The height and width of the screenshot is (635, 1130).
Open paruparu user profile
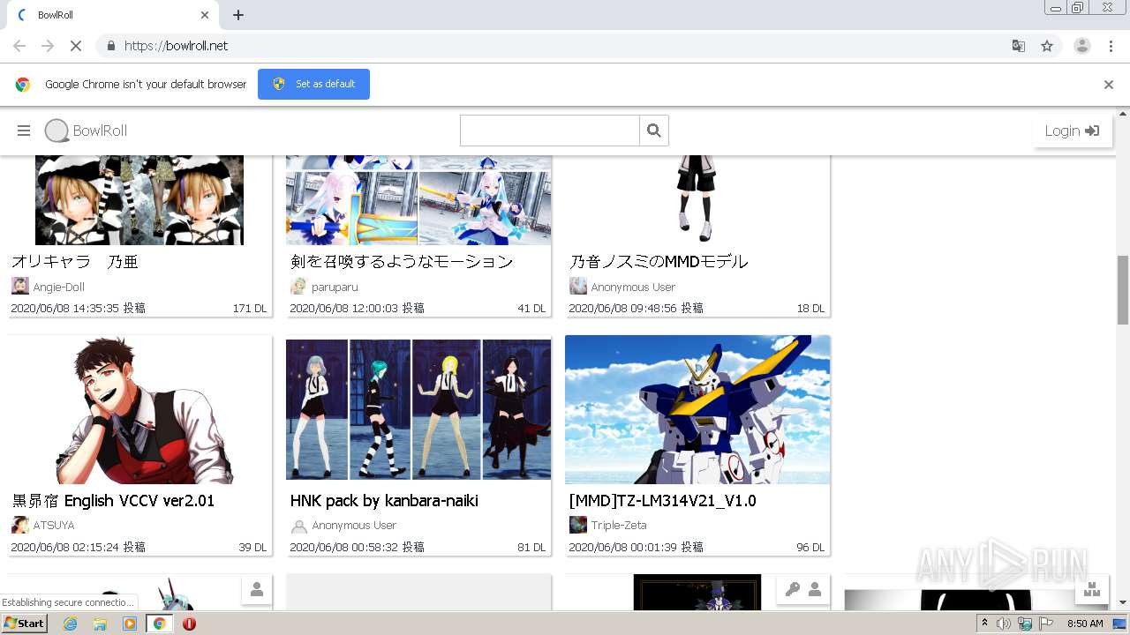(335, 288)
